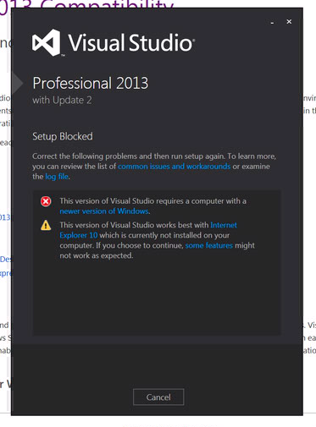Click the partially hidden Des link behind dialog
The width and height of the screenshot is (316, 427).
5,260
